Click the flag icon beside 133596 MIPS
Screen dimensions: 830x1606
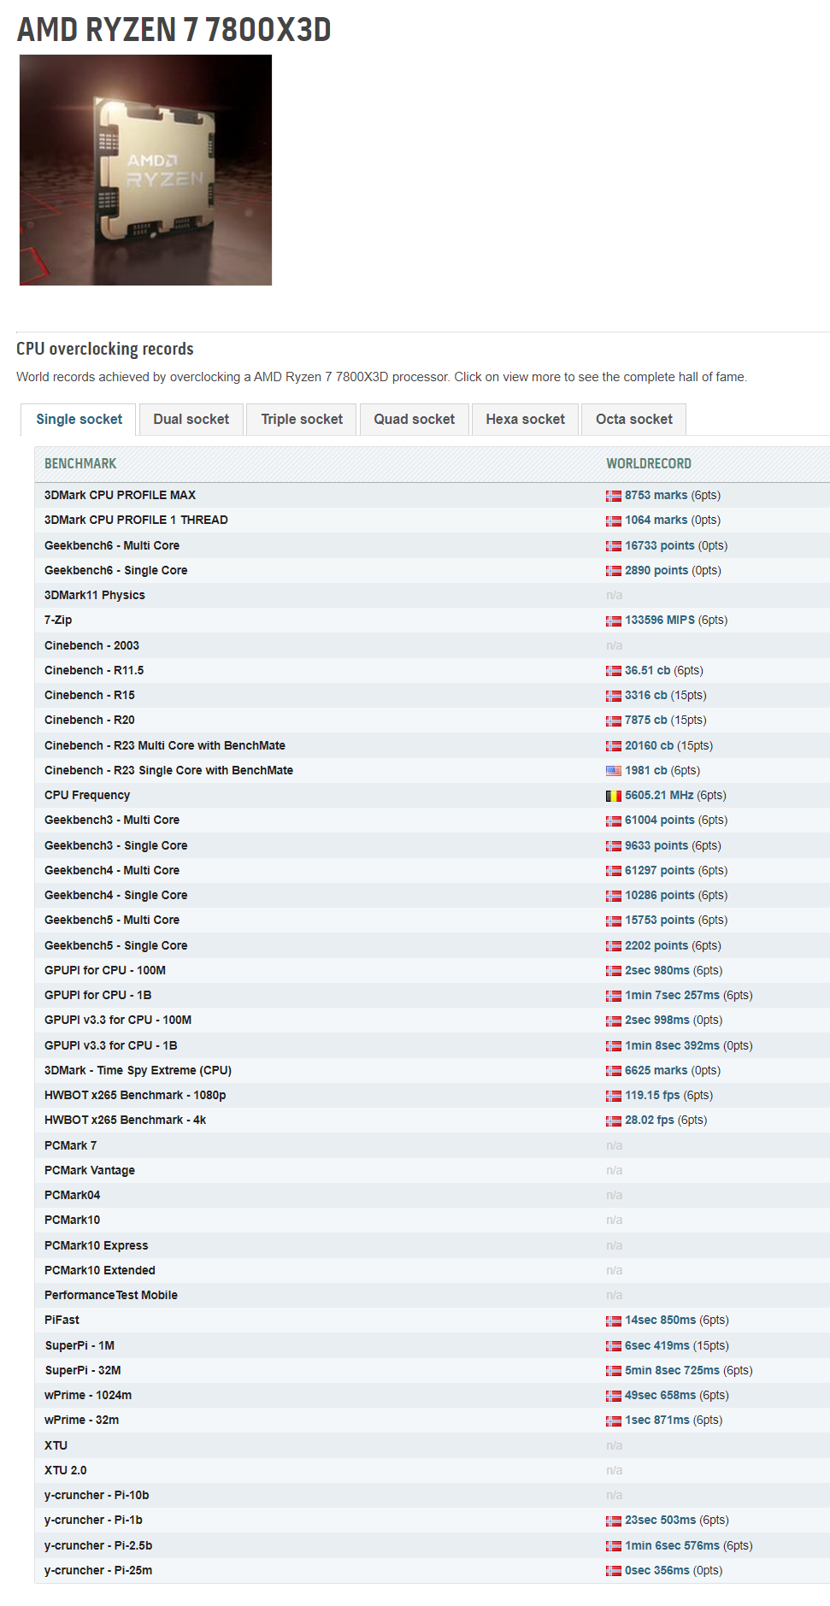point(614,621)
